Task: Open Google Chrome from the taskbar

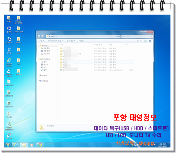Action: [40, 145]
